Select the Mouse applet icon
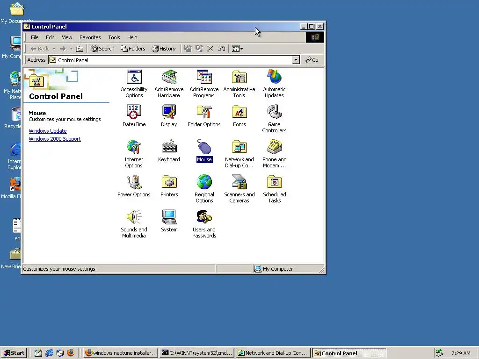 (204, 151)
